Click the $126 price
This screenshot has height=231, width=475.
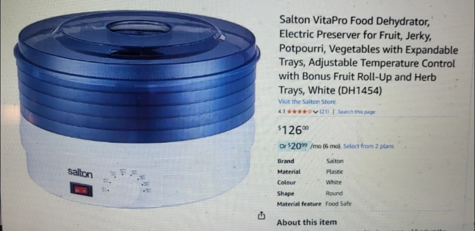pos(293,130)
